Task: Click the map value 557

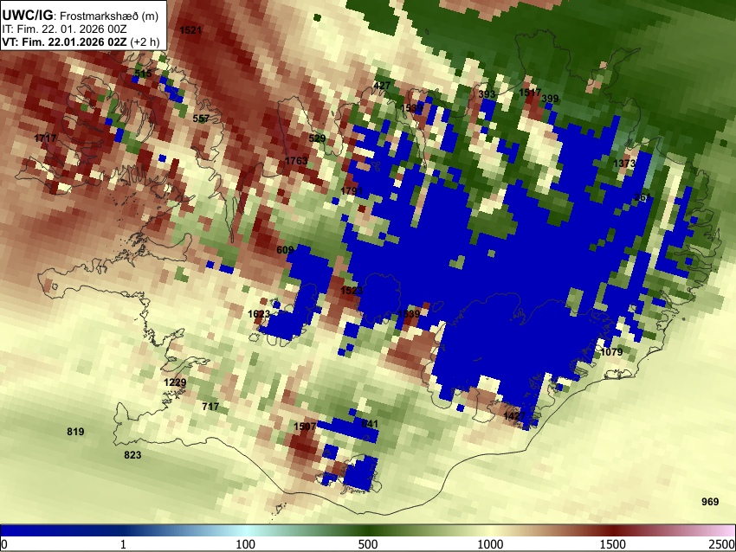Action: click(201, 119)
